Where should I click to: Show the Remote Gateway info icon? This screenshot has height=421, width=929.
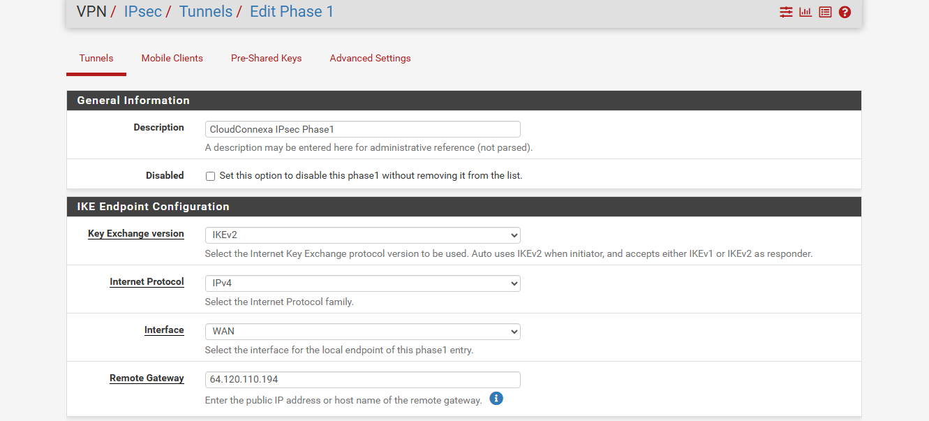click(x=496, y=399)
